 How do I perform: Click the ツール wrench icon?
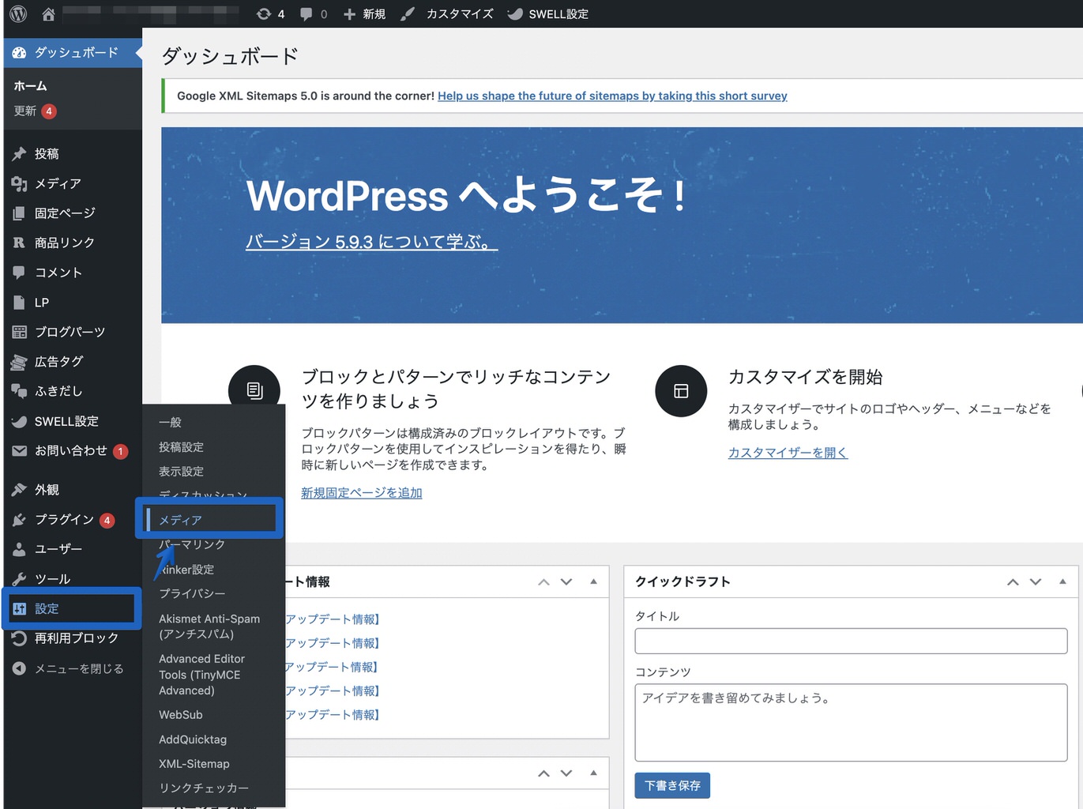pos(19,578)
